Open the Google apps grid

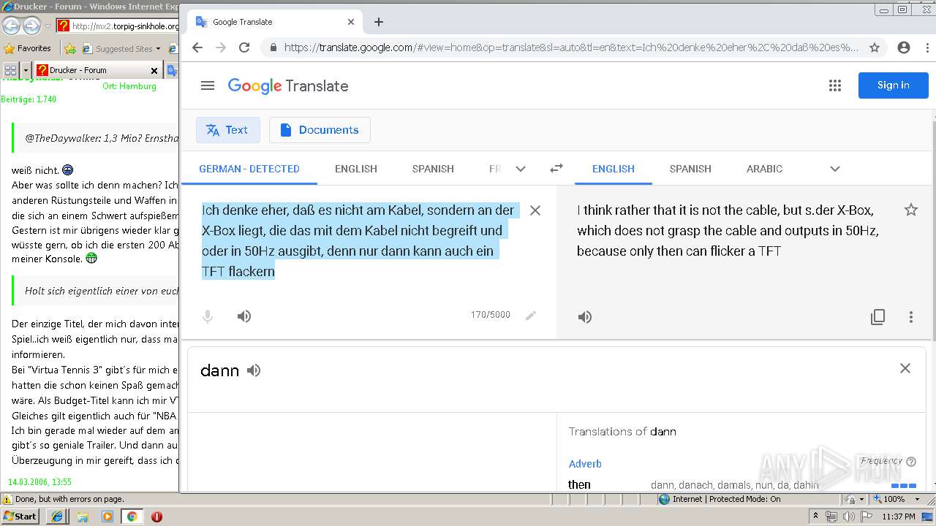(835, 85)
